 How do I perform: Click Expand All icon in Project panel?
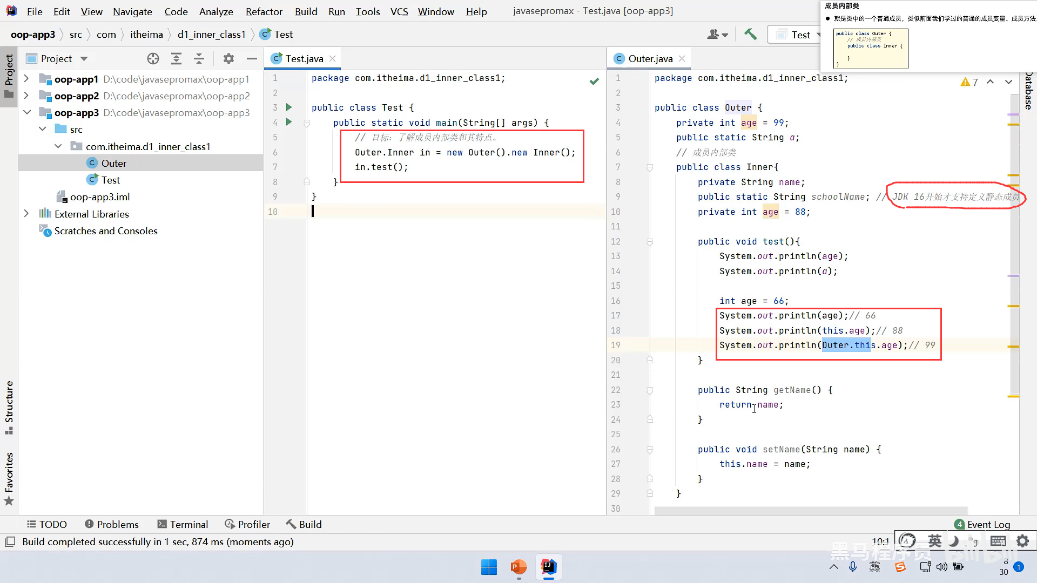176,59
